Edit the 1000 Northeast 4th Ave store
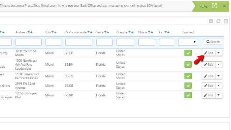231x130 pixels. (209, 64)
